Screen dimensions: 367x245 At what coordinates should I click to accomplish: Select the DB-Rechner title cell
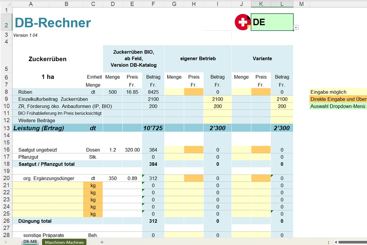(x=53, y=23)
